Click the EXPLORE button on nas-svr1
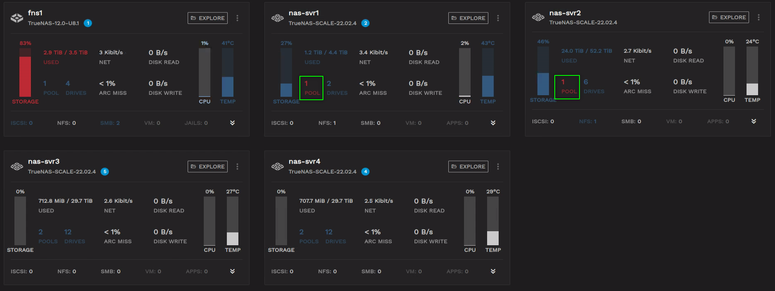775x291 pixels. pos(468,18)
